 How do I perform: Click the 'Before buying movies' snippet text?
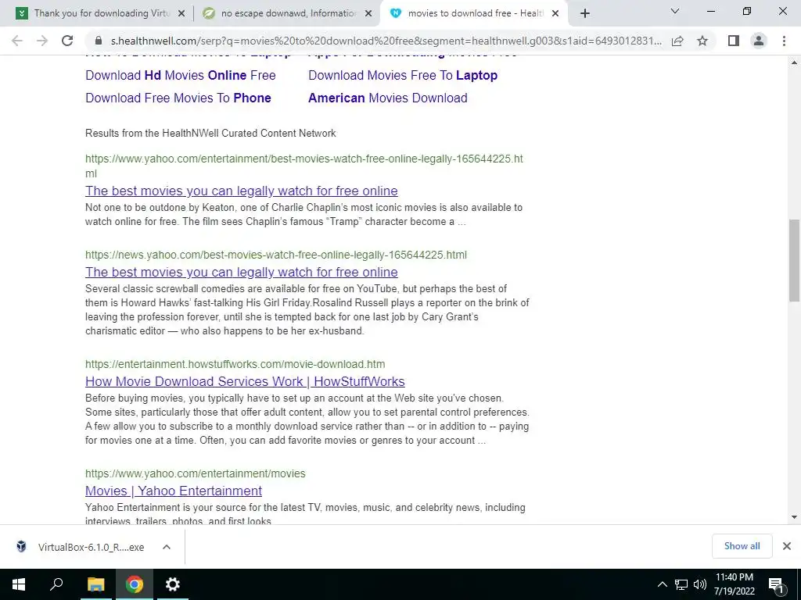click(307, 419)
